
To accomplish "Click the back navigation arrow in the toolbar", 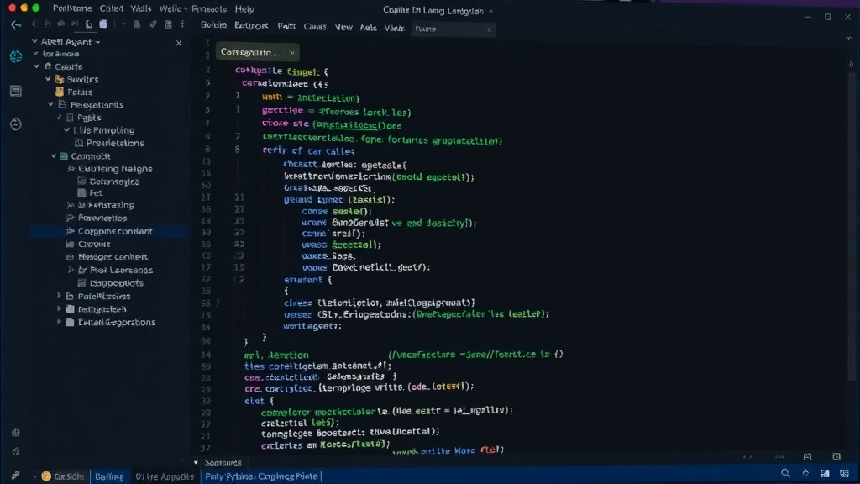I will pos(14,24).
